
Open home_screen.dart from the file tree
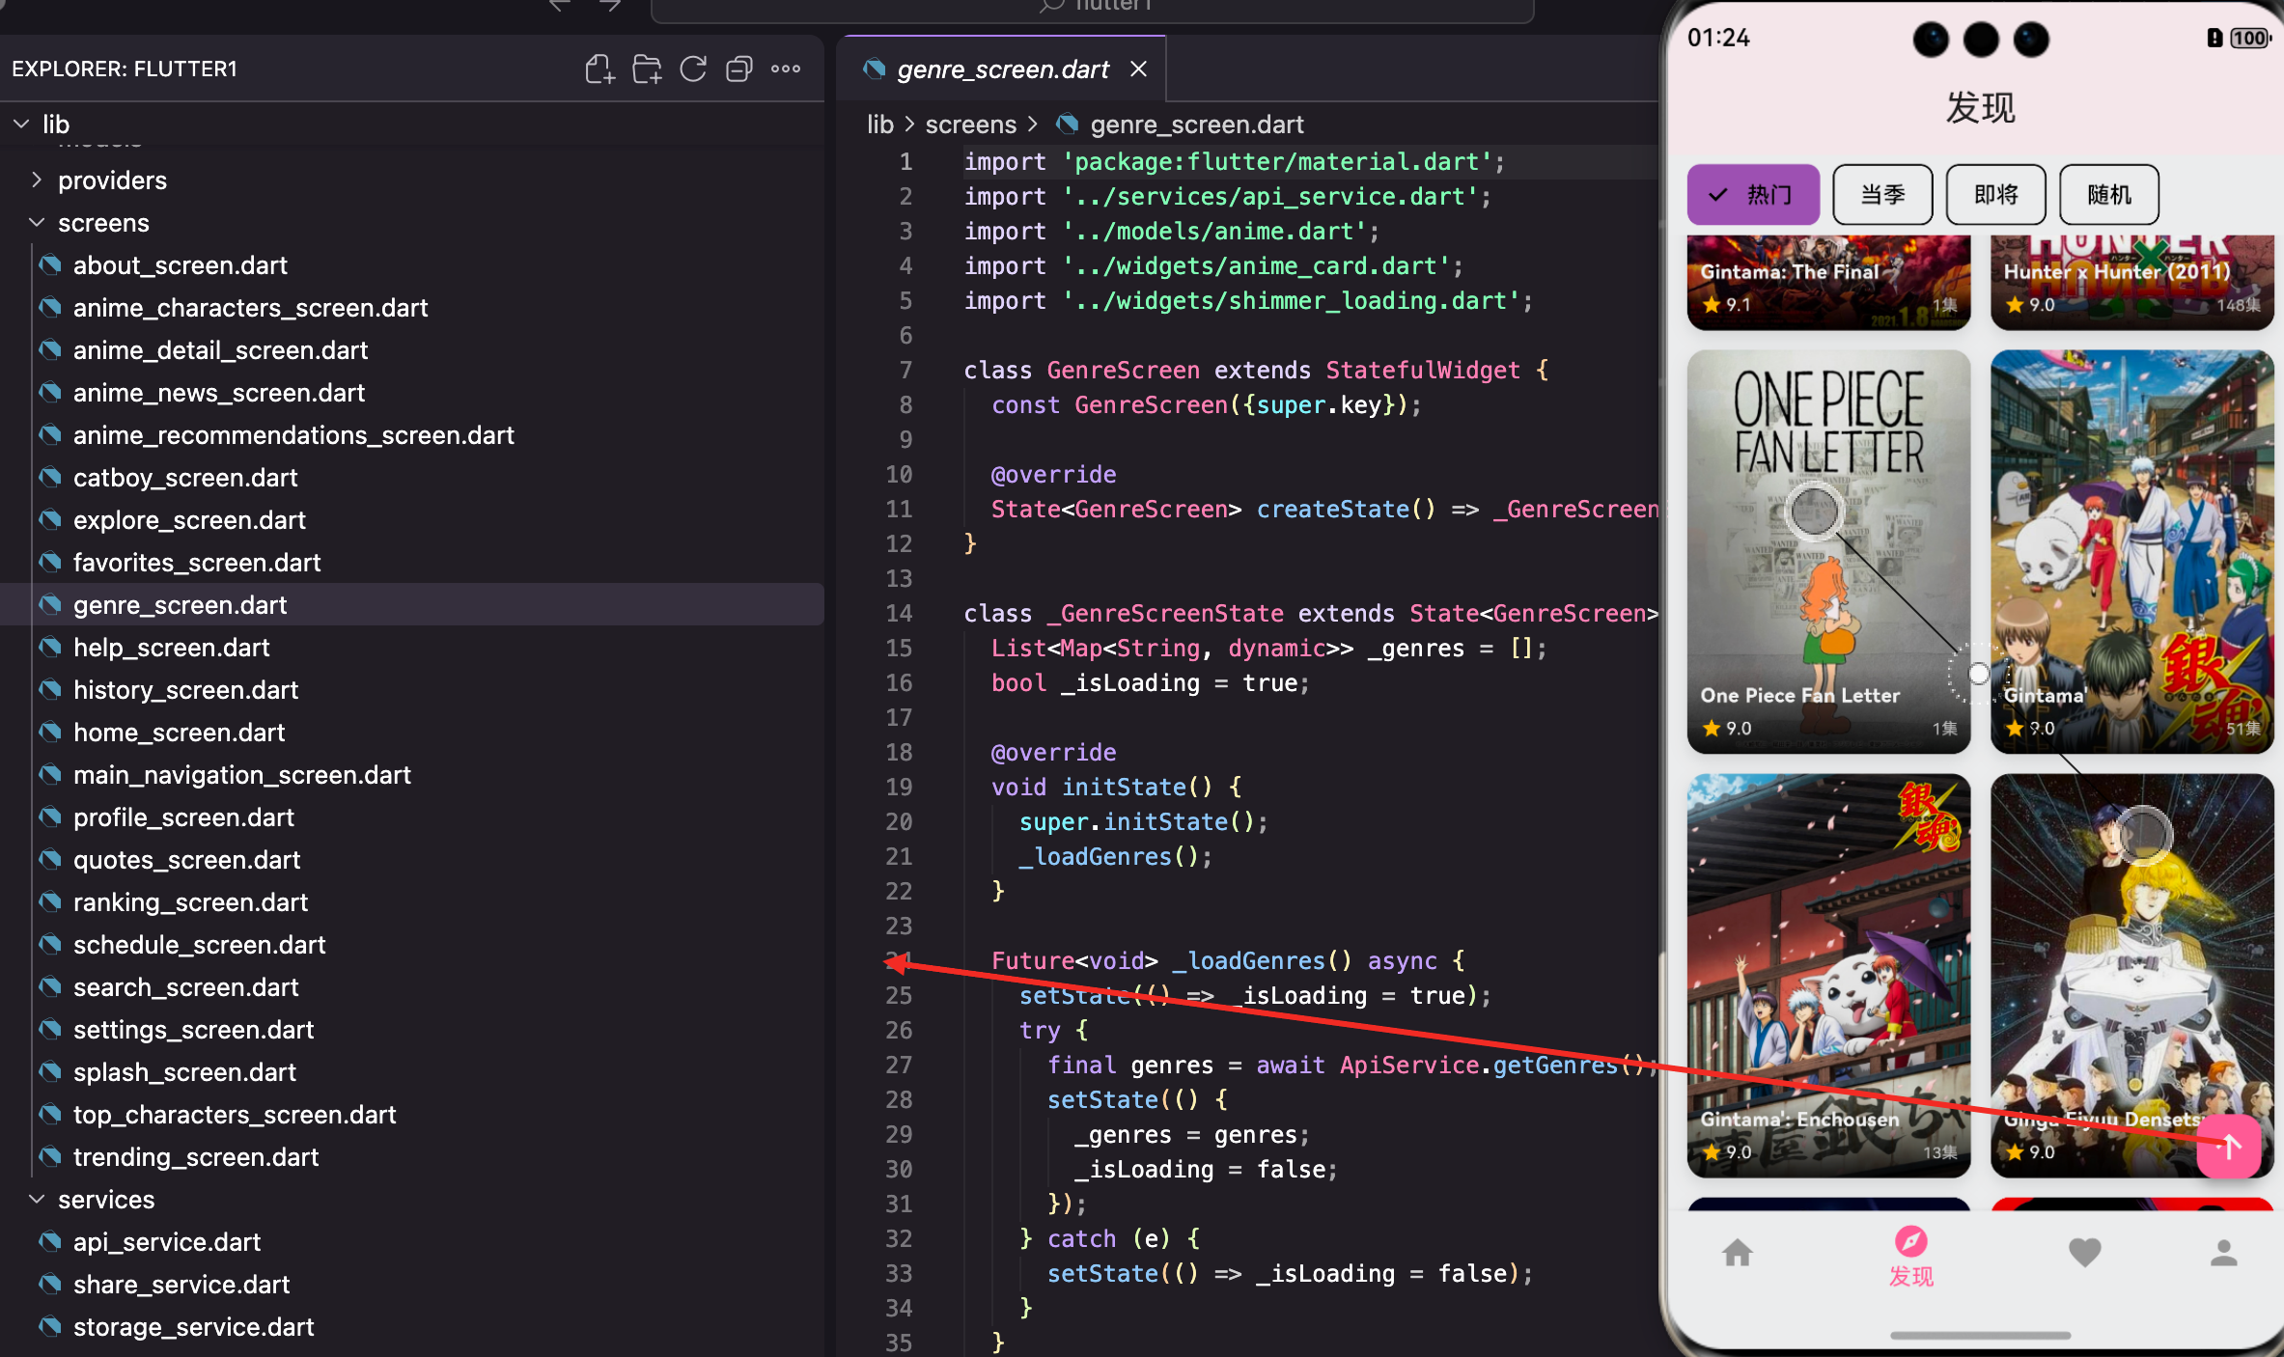click(x=179, y=733)
